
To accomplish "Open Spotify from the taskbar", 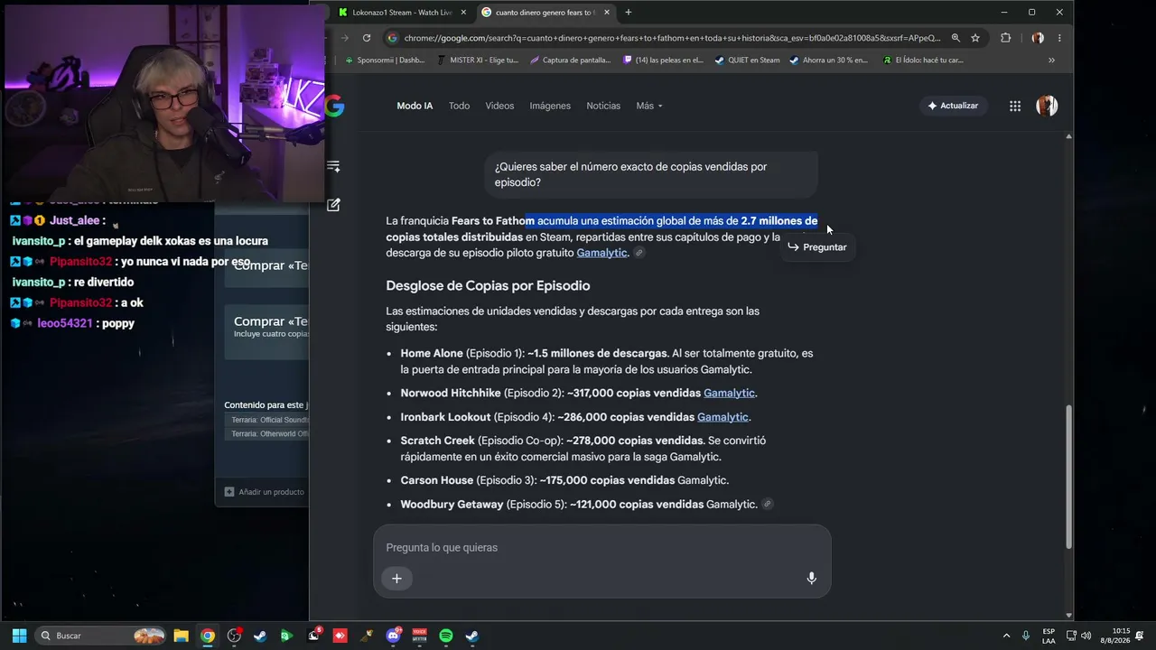I will (x=446, y=636).
